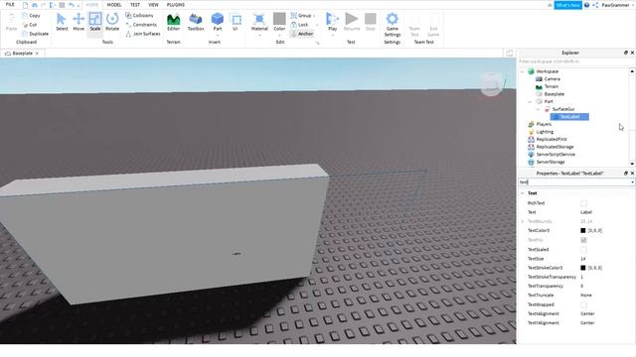The image size is (636, 357).
Task: Collapse the Text properties section
Action: click(522, 193)
